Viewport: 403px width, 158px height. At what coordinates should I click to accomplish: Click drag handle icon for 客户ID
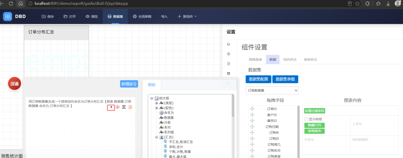[x=252, y=115]
